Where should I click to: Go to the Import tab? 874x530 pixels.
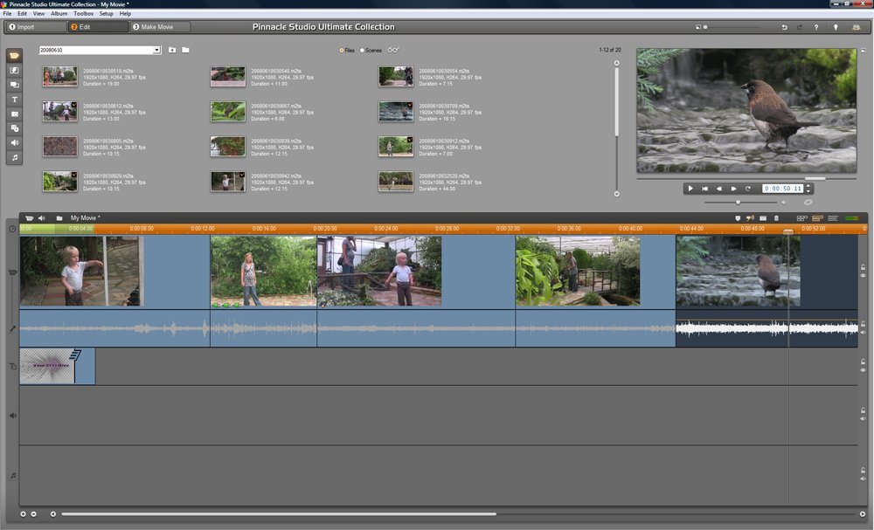[36, 27]
